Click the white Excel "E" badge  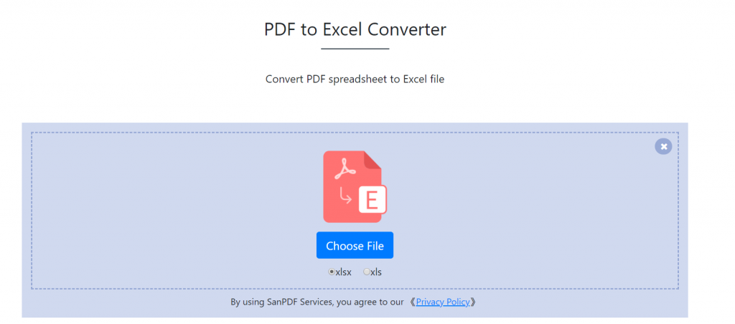click(x=372, y=199)
